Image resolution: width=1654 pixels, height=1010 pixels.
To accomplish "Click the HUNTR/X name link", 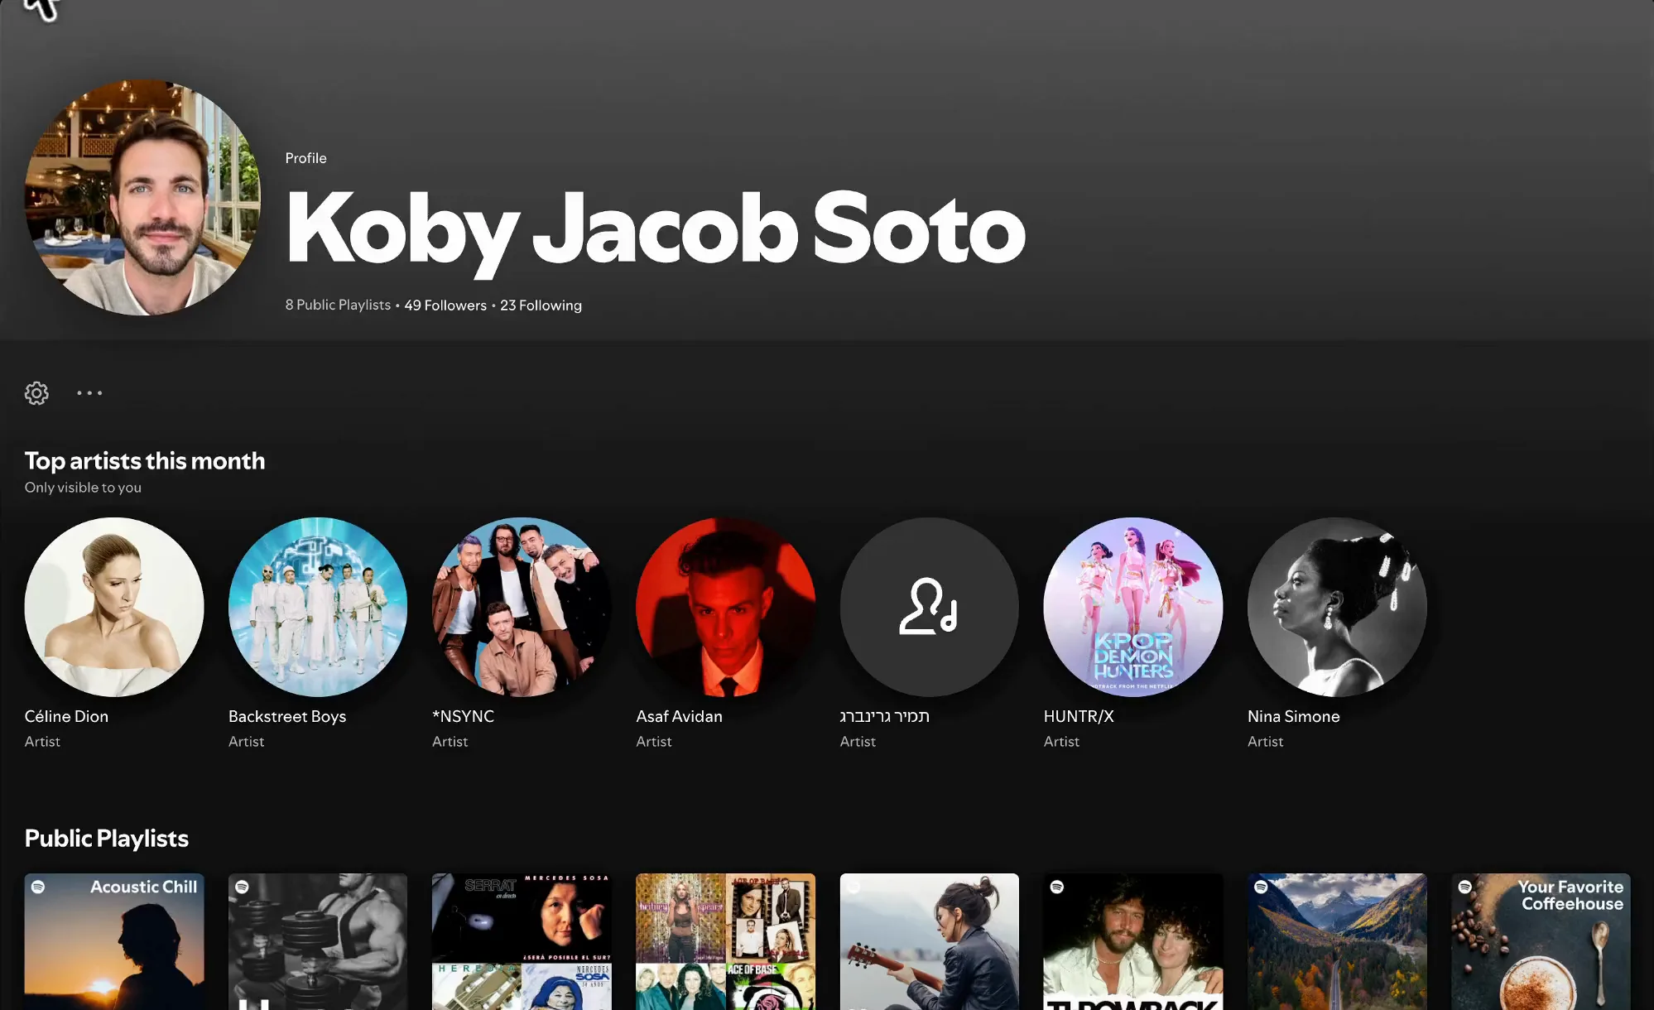I will click(x=1079, y=716).
